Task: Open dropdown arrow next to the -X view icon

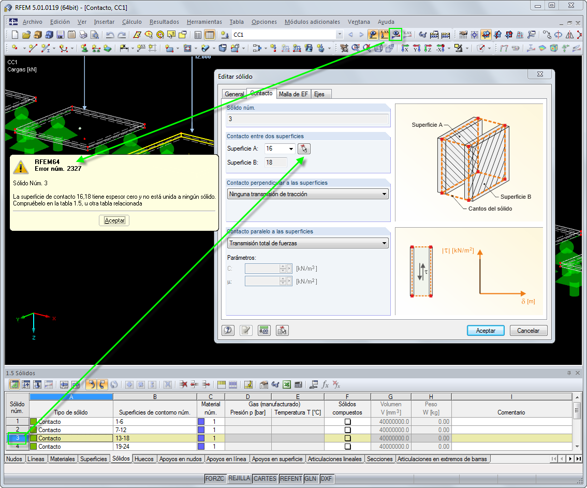Action: [x=448, y=49]
